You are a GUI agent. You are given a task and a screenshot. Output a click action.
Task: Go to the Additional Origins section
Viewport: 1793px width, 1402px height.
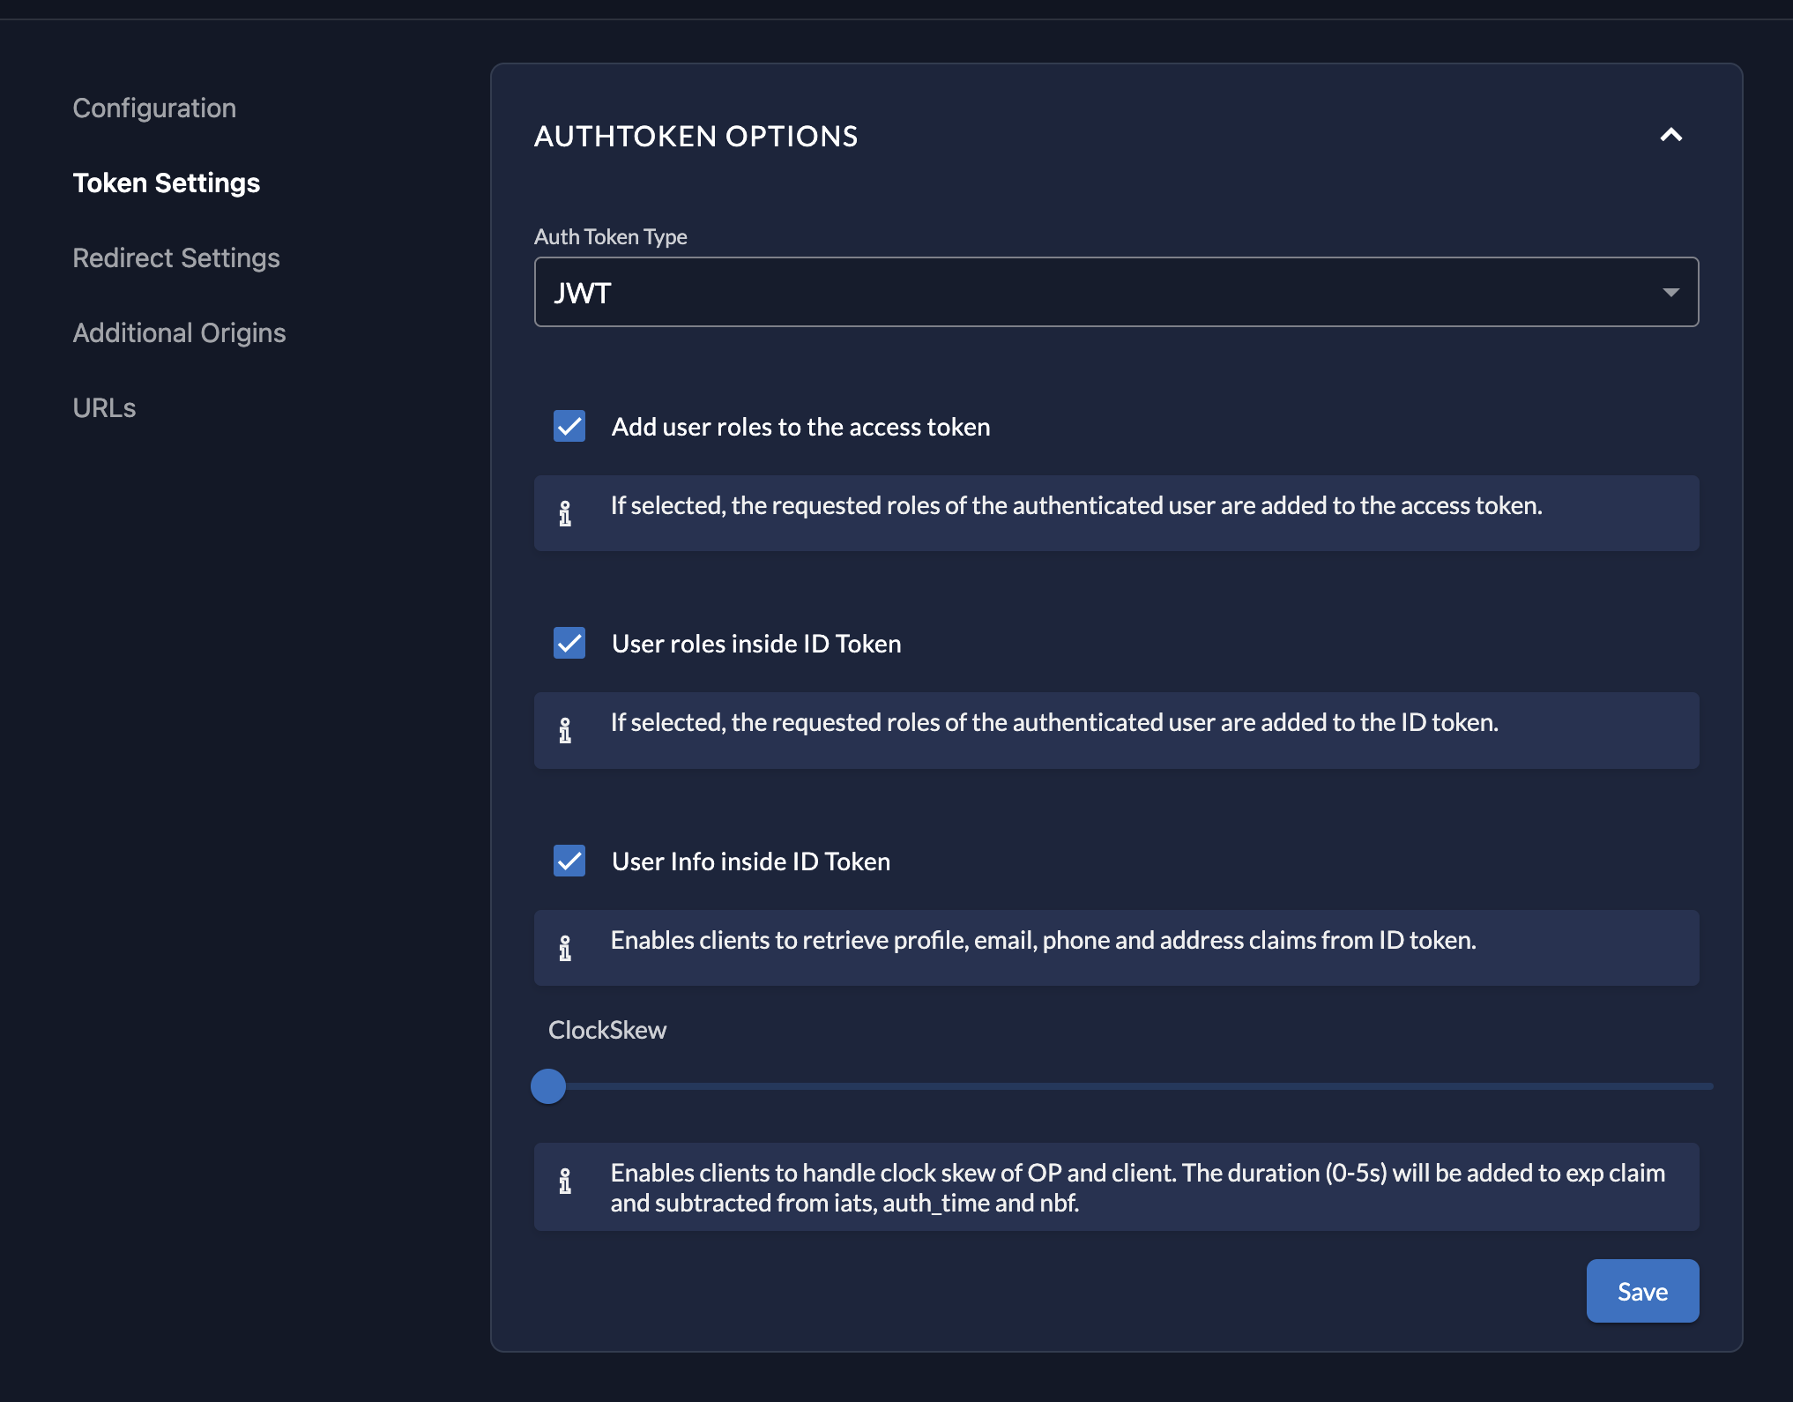(179, 332)
